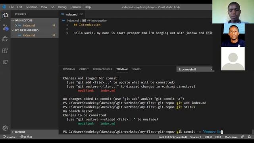Image resolution: width=254 pixels, height=143 pixels.
Task: Open the Selection menu
Action: pyautogui.click(x=31, y=7)
